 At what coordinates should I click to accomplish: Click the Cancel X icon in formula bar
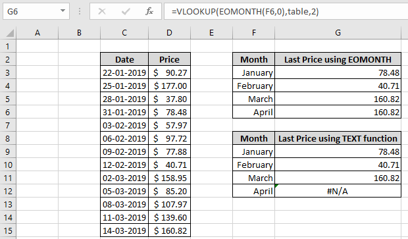(x=102, y=11)
